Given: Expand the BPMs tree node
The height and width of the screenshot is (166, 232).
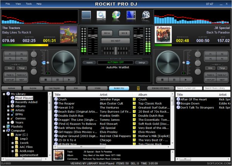Looking at the screenshot, I should tap(8, 114).
